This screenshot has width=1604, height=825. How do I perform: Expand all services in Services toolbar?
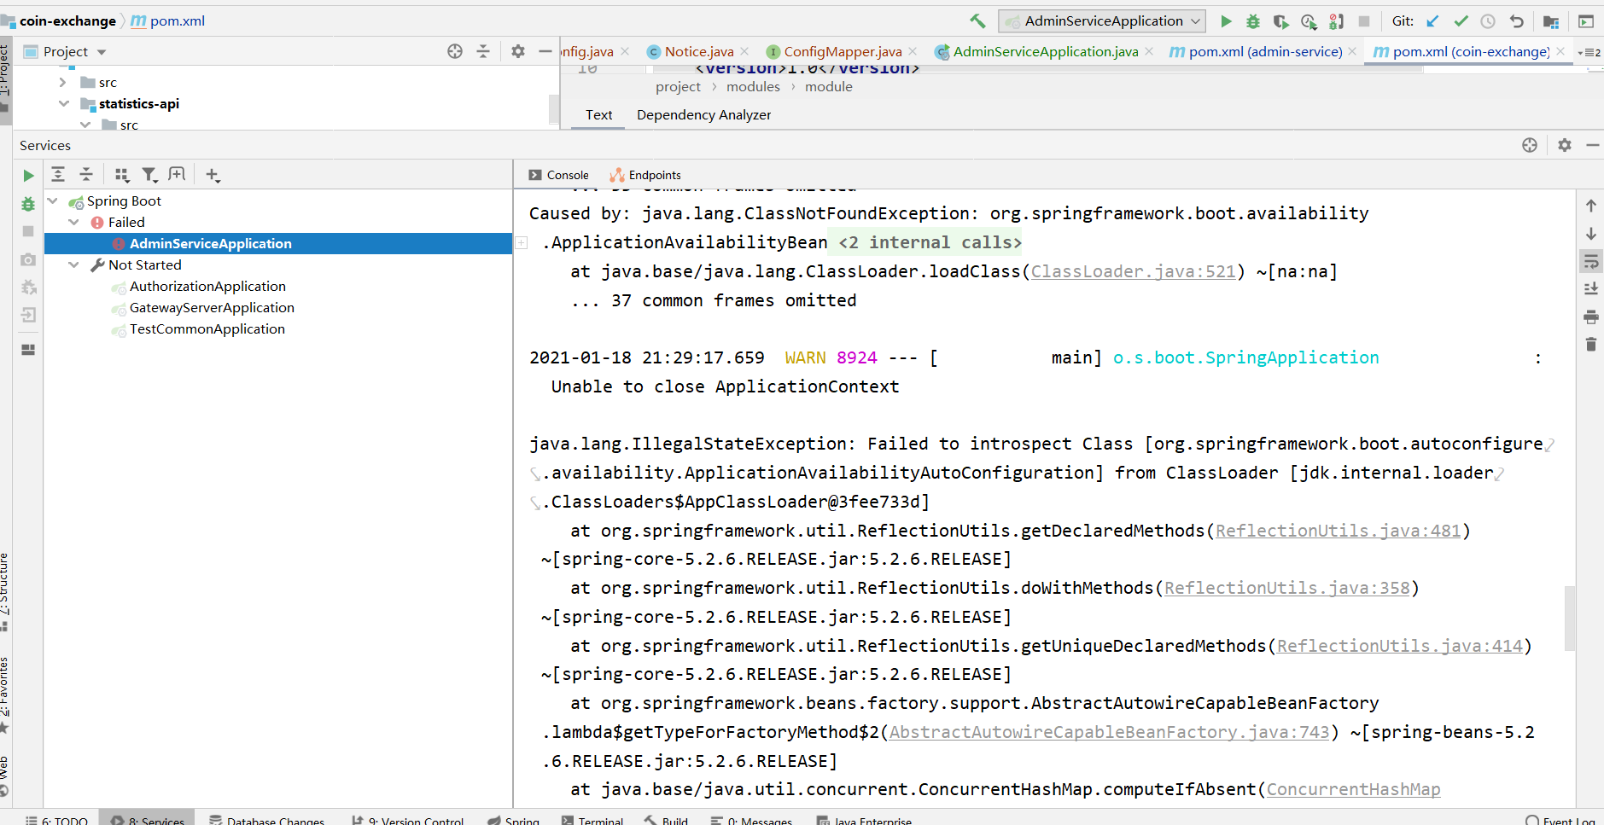(x=58, y=174)
